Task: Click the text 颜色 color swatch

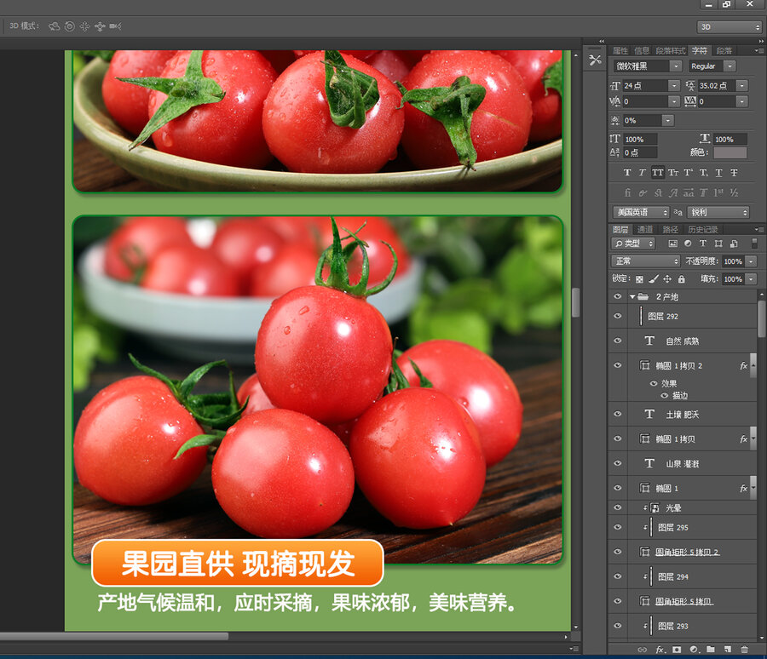Action: pos(730,152)
